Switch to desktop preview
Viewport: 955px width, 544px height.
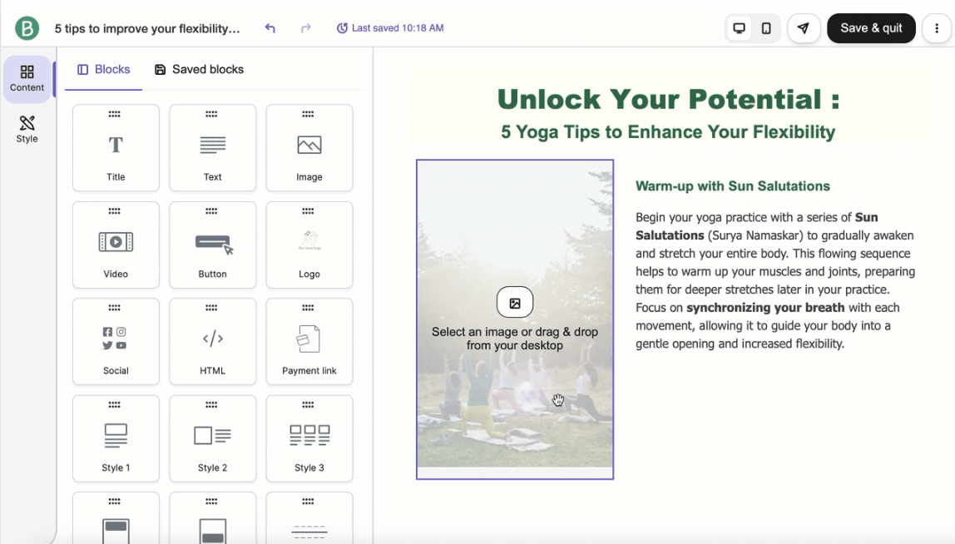739,28
